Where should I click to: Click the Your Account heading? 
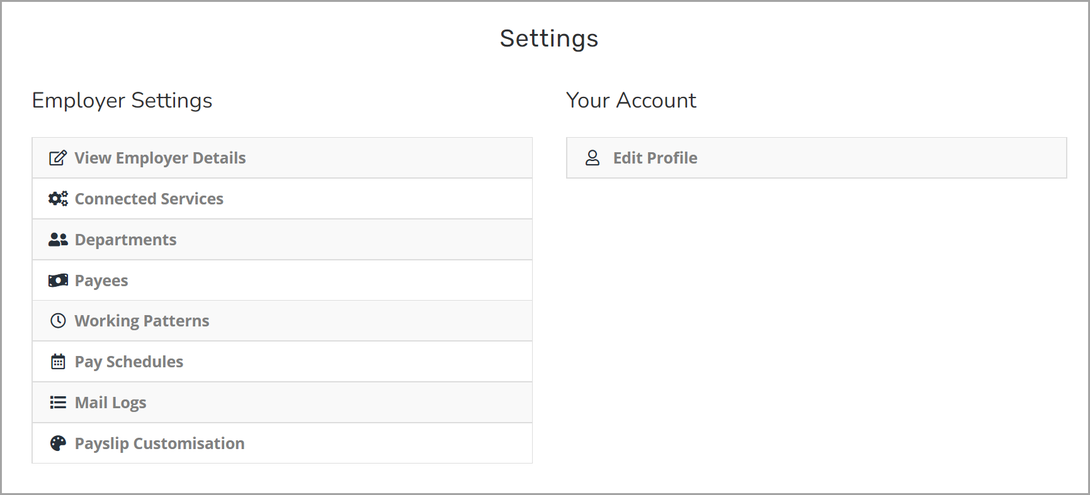[x=632, y=100]
